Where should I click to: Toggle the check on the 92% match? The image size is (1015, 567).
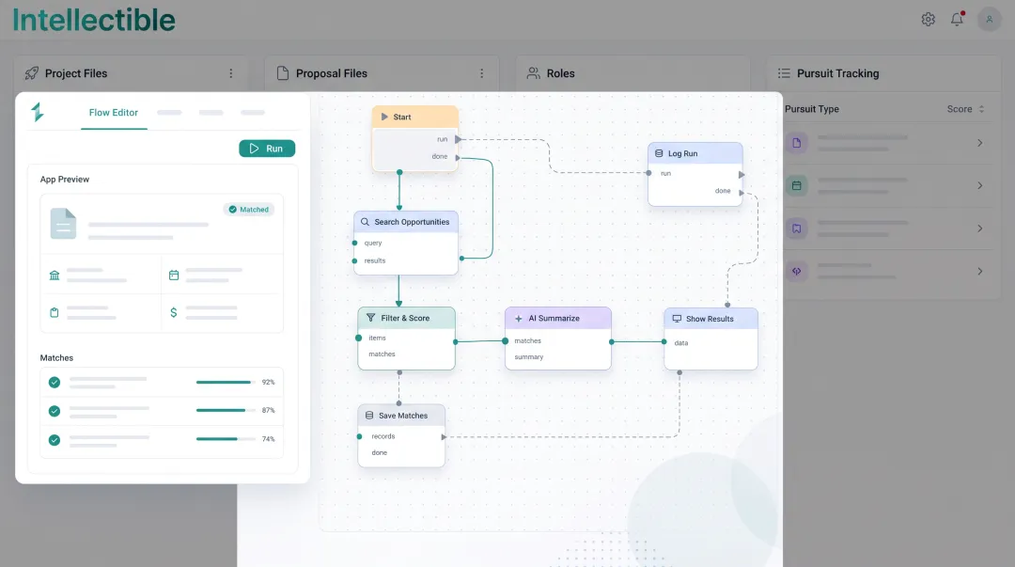55,383
